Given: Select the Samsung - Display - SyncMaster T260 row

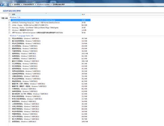Looking at the screenshot, I should [x=35, y=28].
